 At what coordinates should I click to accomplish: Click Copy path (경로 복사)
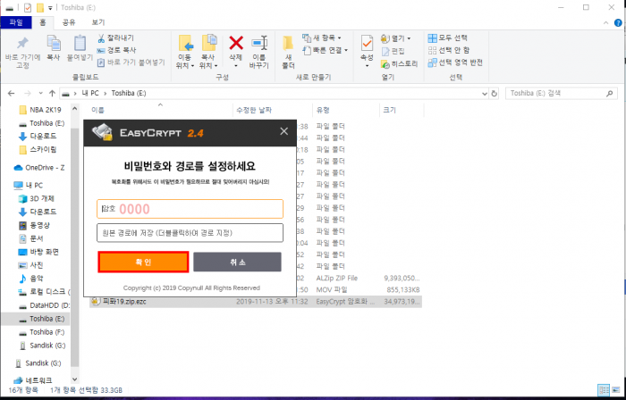pyautogui.click(x=117, y=50)
